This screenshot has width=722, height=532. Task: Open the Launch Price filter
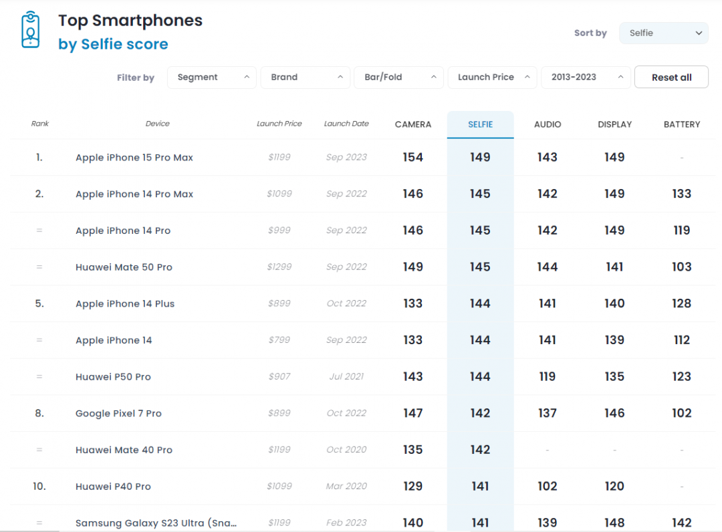[492, 77]
